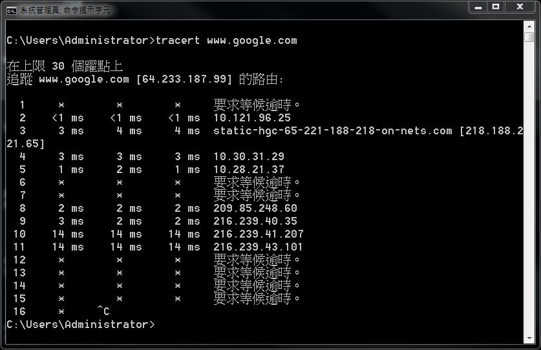Close the command prompt window
The height and width of the screenshot is (350, 541).
pos(520,7)
